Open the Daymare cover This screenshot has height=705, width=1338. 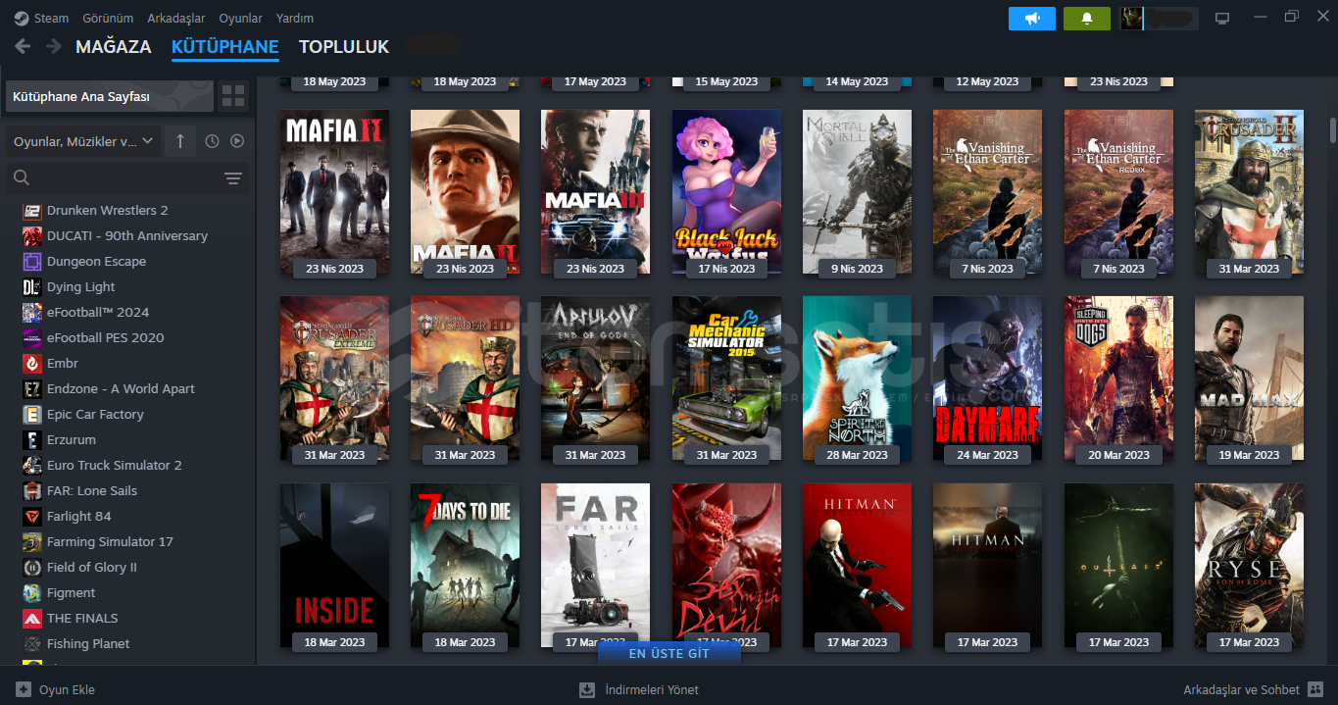pos(987,378)
